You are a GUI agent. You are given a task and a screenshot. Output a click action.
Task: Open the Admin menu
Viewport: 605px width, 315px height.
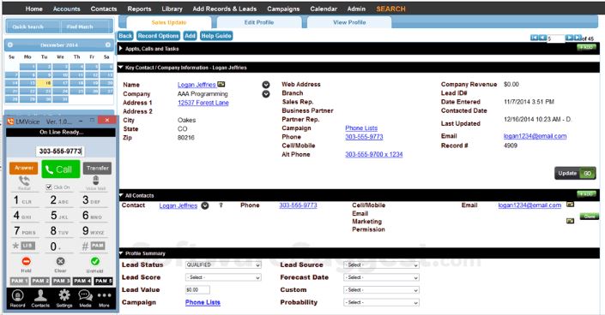click(x=356, y=9)
